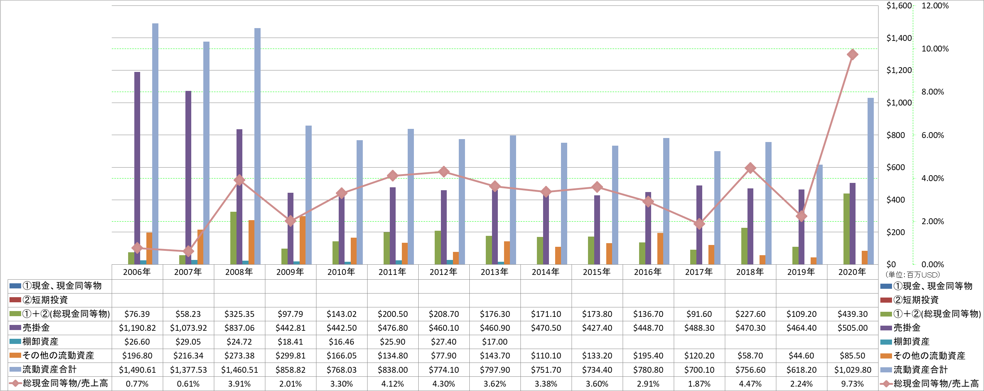
Task: Click the 2006年 column header
Action: 137,272
